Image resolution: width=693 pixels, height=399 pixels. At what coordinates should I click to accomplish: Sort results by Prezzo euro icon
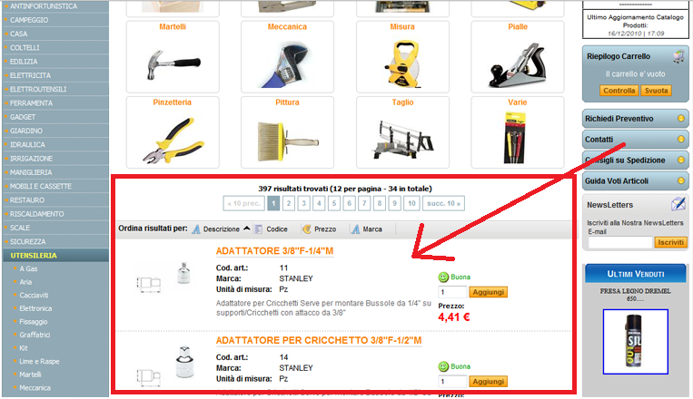click(x=307, y=229)
